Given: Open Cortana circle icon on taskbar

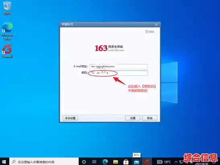Looking at the screenshot, I should click(84, 162).
